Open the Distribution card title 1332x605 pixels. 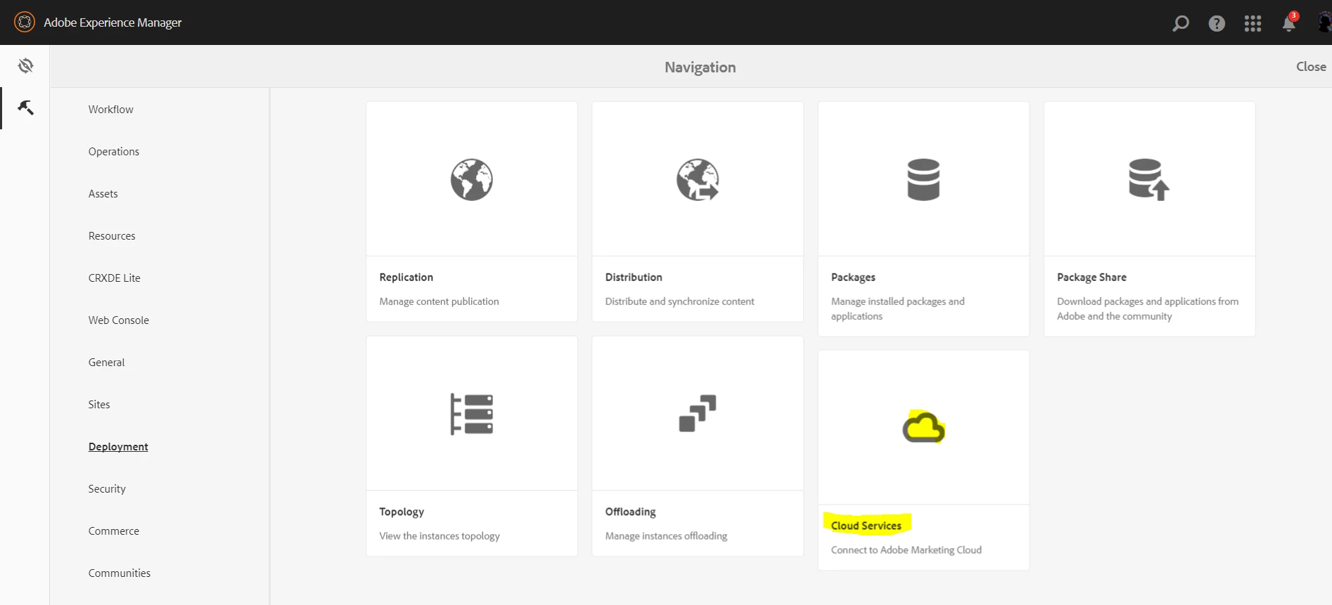click(x=634, y=277)
